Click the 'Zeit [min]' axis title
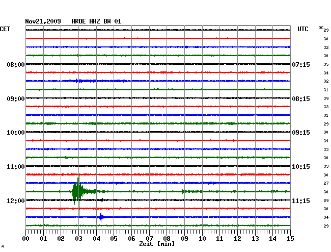 coord(157,244)
